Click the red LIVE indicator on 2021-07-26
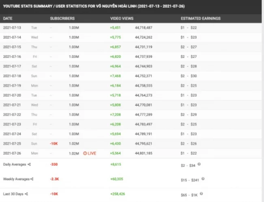 [90, 153]
